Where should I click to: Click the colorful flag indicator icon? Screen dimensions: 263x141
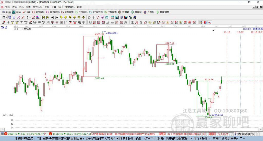coord(38,17)
